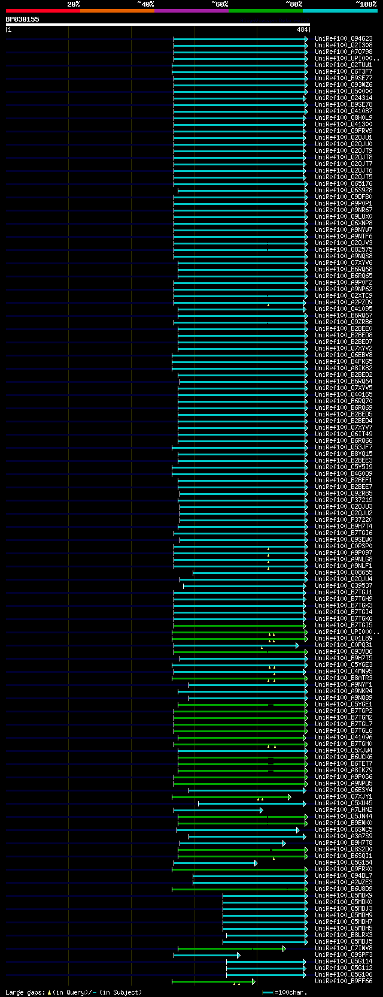This screenshot has width=383, height=997.
Task: Click hit label UniRef100_Q01L89
Action: [344, 638]
